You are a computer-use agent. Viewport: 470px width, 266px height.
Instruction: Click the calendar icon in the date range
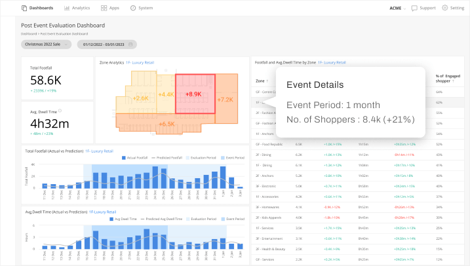tap(130, 45)
